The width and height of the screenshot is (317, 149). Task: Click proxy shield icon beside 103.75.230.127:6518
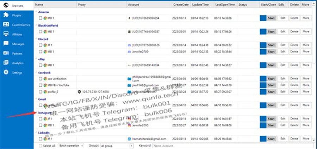tap(79, 92)
